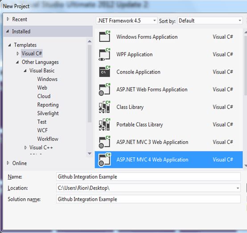
Task: Choose ASP.NET Web Forms Application name
Action: tap(152, 90)
